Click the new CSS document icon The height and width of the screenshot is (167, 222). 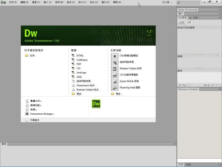[73, 68]
